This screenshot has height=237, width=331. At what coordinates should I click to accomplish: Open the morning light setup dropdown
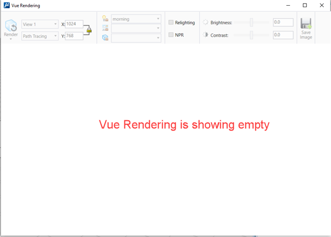tap(136, 19)
